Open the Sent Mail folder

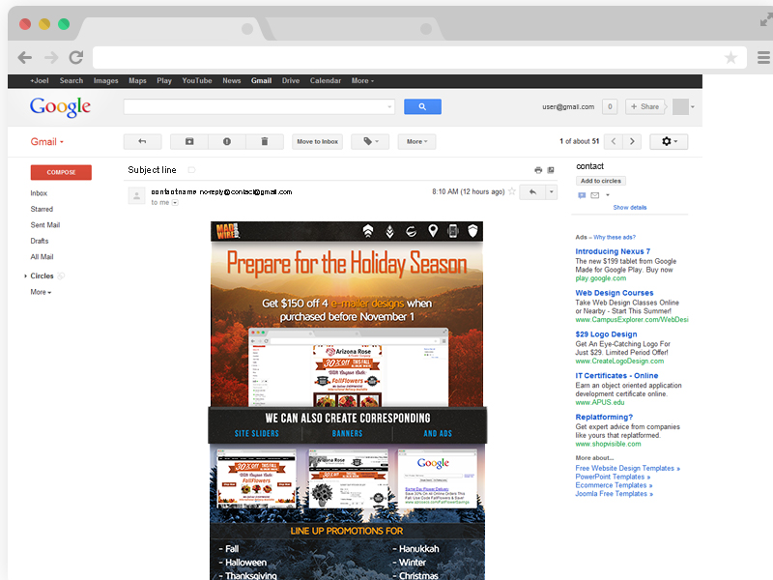click(45, 225)
